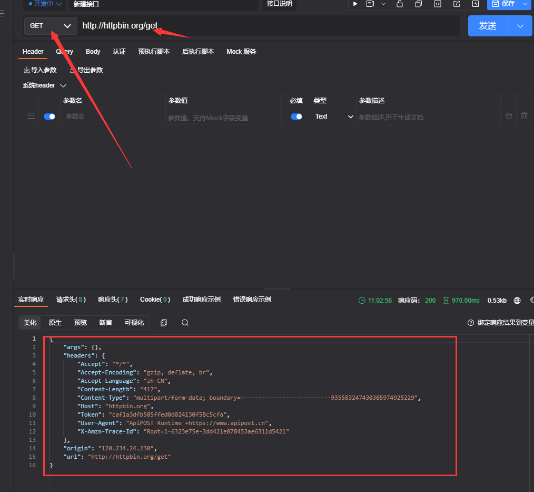Switch to 实时响应 tab

pyautogui.click(x=31, y=300)
